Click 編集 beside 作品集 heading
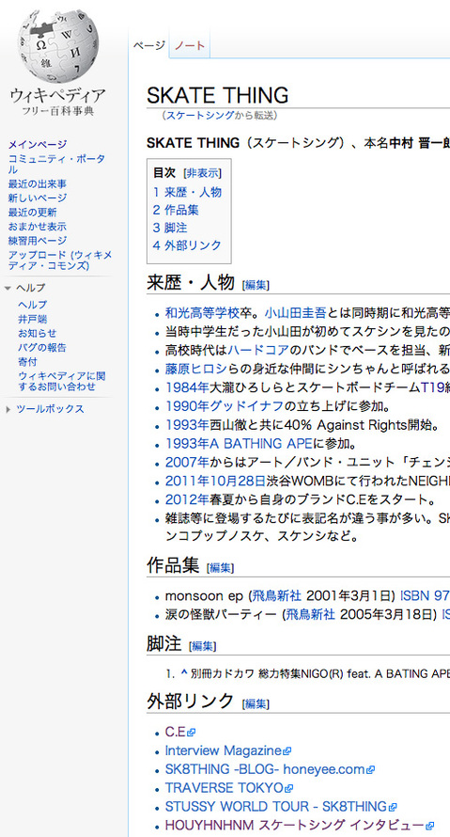450x837 pixels. click(x=220, y=568)
